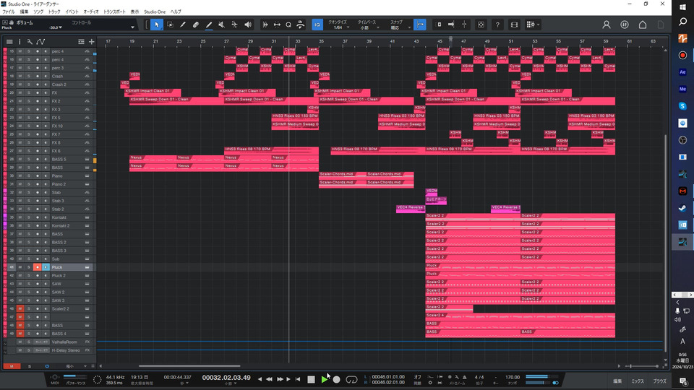This screenshot has width=694, height=390.
Task: Click the IQ quantize button
Action: (x=317, y=25)
